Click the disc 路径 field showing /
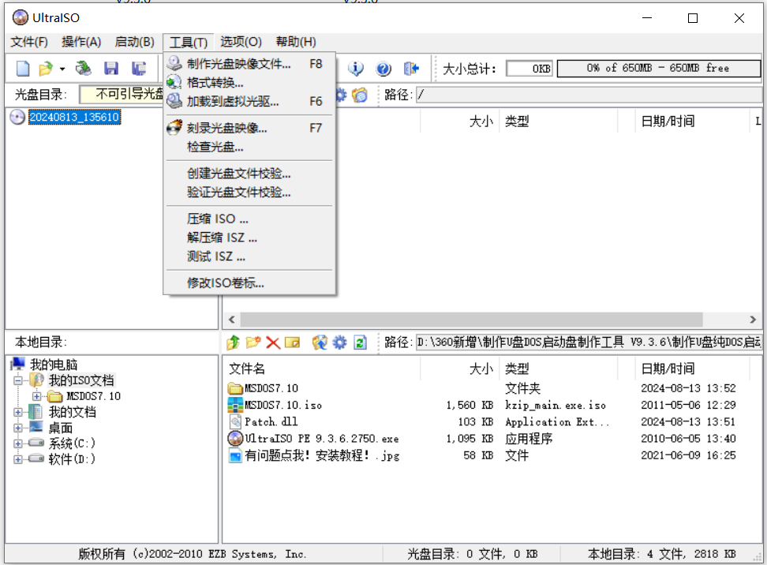 589,95
